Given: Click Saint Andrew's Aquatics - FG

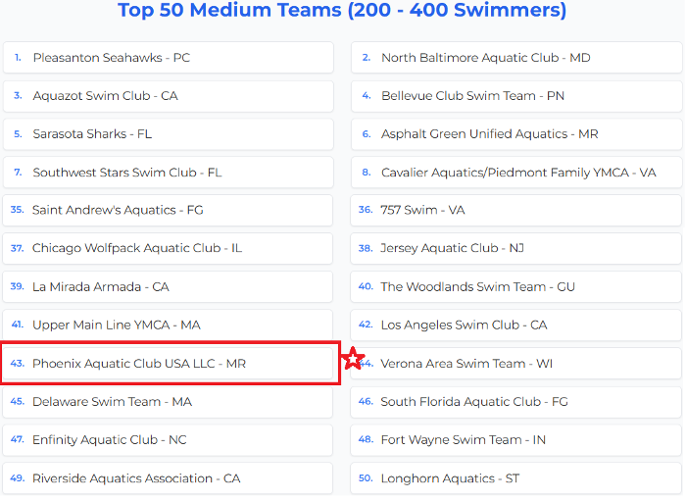Looking at the screenshot, I should click(118, 210).
